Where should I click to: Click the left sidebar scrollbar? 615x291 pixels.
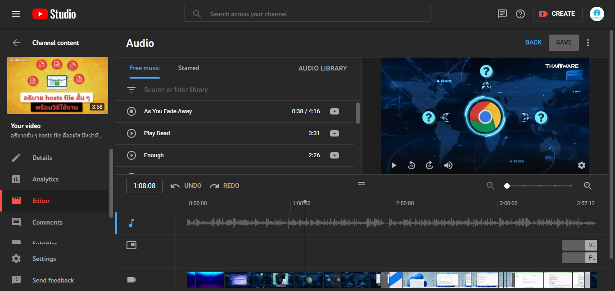pos(111,183)
